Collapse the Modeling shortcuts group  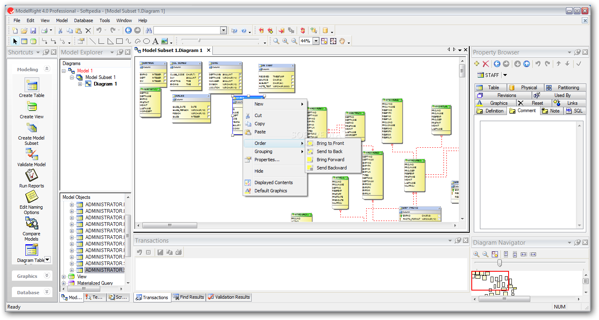[x=47, y=69]
